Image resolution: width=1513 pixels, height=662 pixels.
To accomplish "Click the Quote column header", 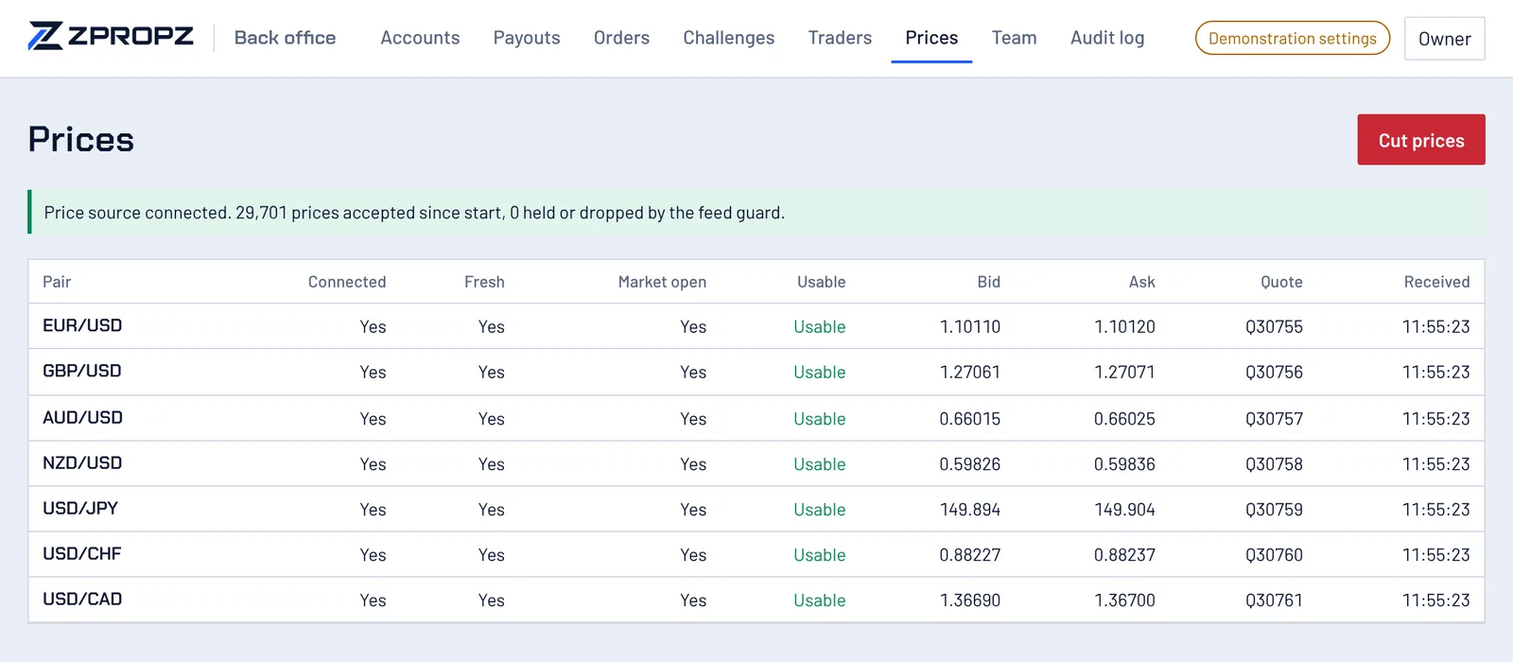I will point(1281,282).
